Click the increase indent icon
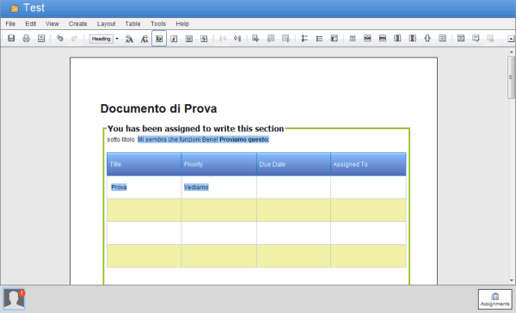 [237, 39]
